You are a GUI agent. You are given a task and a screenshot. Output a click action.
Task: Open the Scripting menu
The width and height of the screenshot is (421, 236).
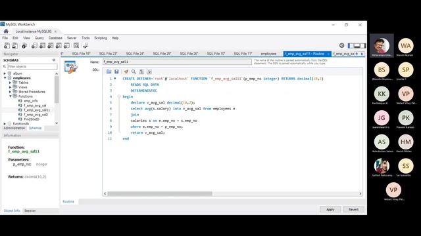pyautogui.click(x=101, y=38)
